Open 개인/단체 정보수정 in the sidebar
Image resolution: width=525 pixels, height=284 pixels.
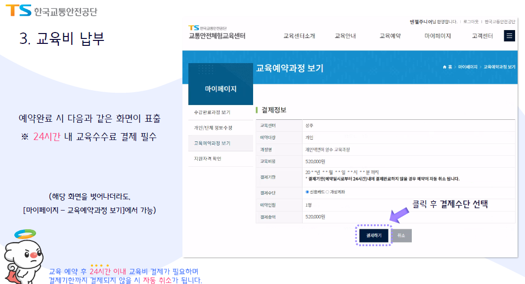point(220,128)
